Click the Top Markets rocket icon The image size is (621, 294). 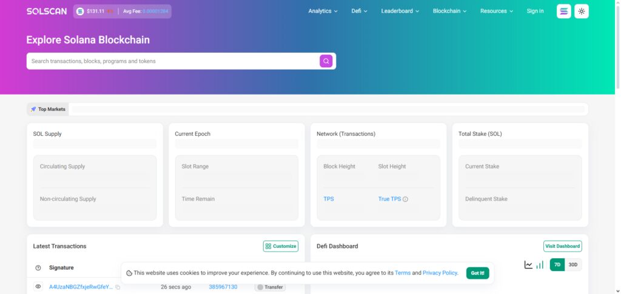click(33, 109)
